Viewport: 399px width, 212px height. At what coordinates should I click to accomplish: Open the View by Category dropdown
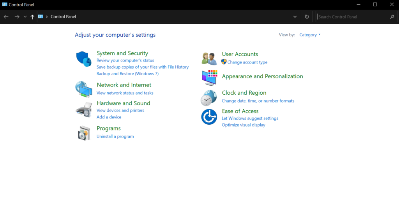(x=310, y=35)
